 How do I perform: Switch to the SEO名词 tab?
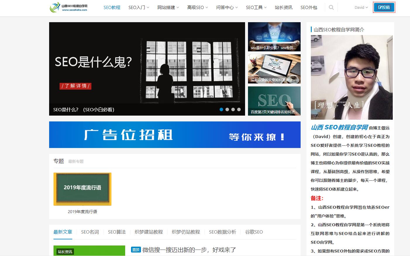[90, 232]
